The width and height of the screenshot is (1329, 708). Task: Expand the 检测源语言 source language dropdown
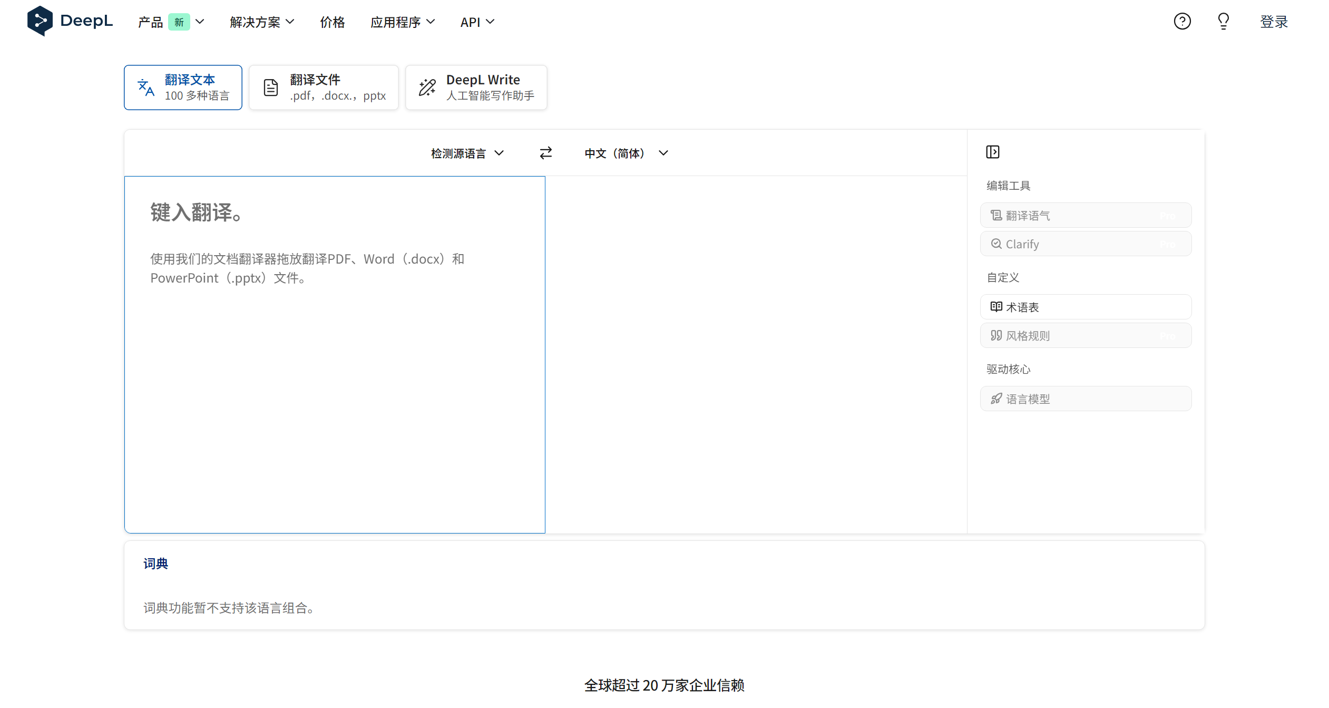pyautogui.click(x=467, y=153)
